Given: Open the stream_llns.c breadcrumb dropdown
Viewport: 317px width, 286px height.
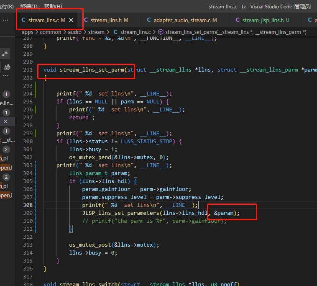Looking at the screenshot, I should 135,32.
